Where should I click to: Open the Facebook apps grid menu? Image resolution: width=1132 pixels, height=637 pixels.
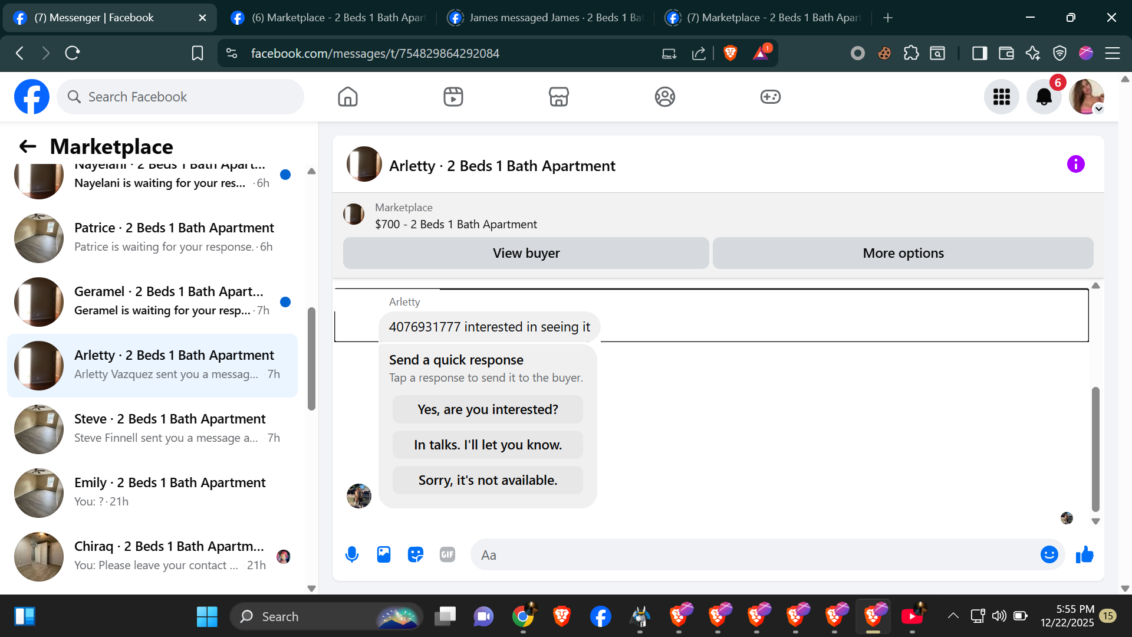pyautogui.click(x=1001, y=97)
